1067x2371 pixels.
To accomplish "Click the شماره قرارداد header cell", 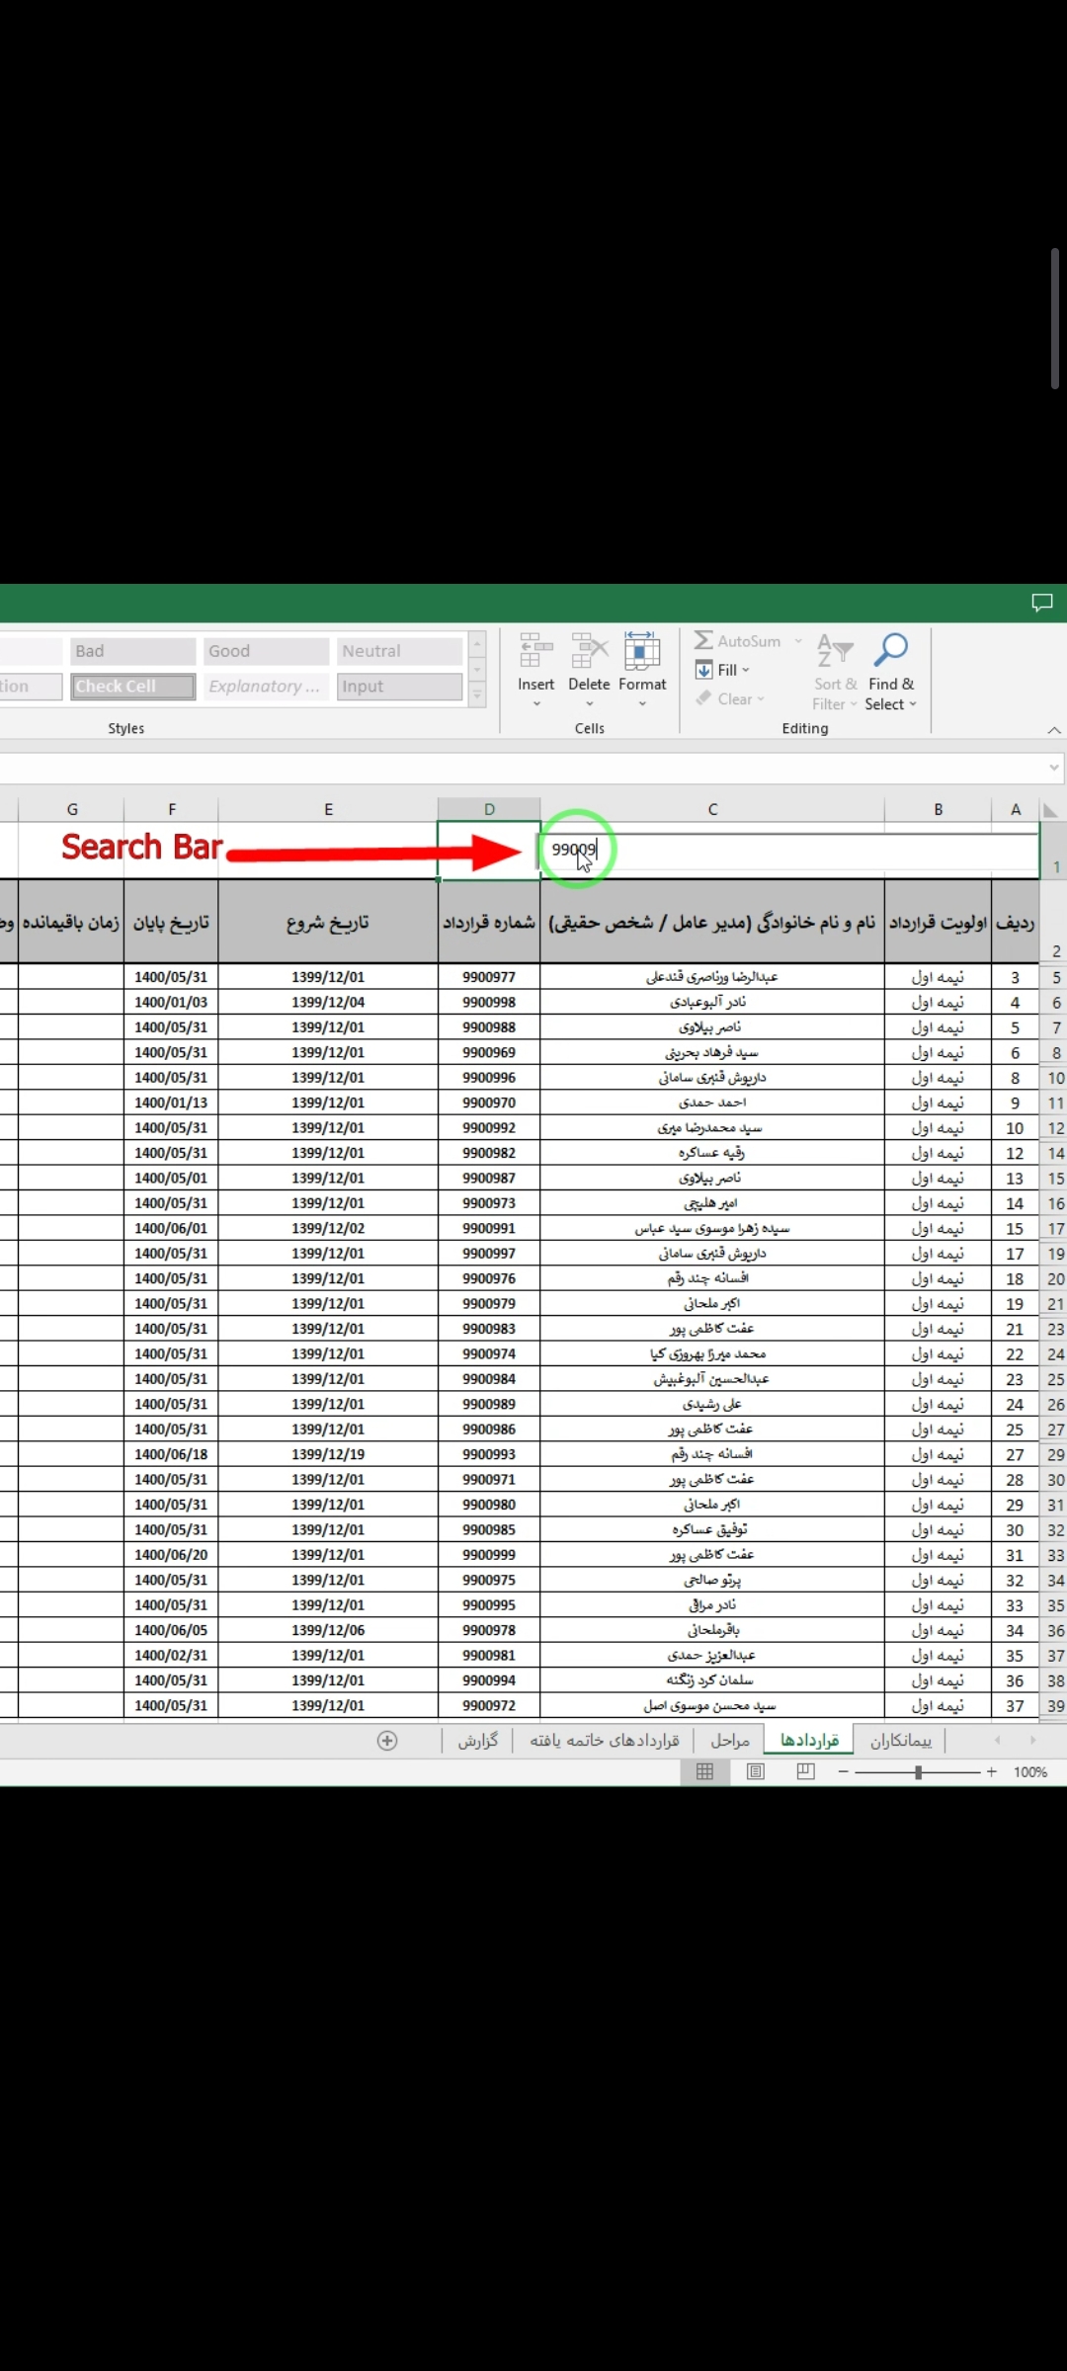I will pos(489,922).
